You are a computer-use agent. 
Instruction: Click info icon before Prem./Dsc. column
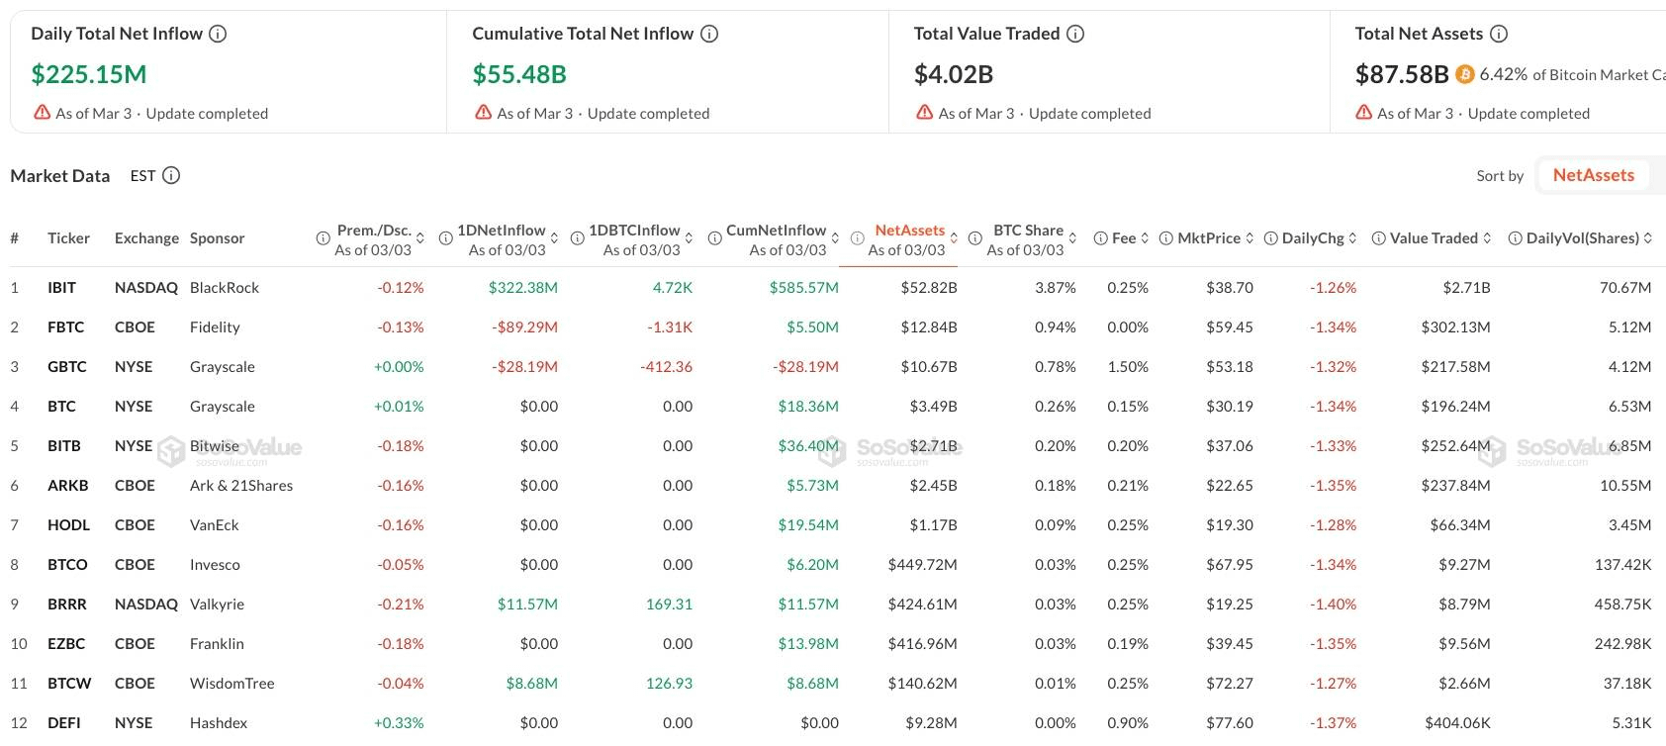tap(323, 238)
